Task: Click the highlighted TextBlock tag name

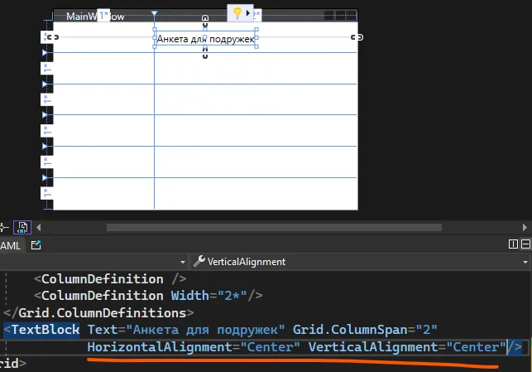Action: click(x=46, y=330)
